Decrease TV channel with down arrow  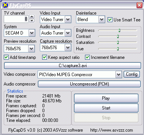[x=32, y=21]
